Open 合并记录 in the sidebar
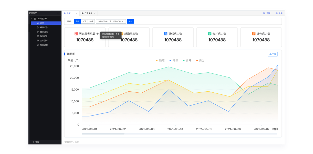The image size is (313, 154). click(46, 32)
